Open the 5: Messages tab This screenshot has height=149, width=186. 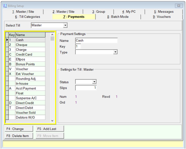click(164, 12)
